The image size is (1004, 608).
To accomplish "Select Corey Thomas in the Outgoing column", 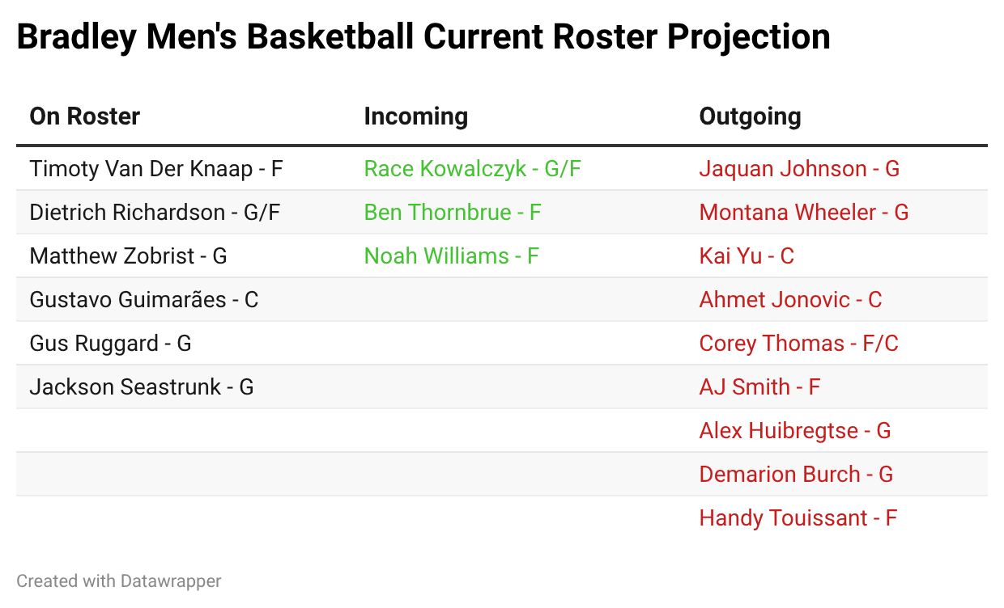I will point(798,344).
